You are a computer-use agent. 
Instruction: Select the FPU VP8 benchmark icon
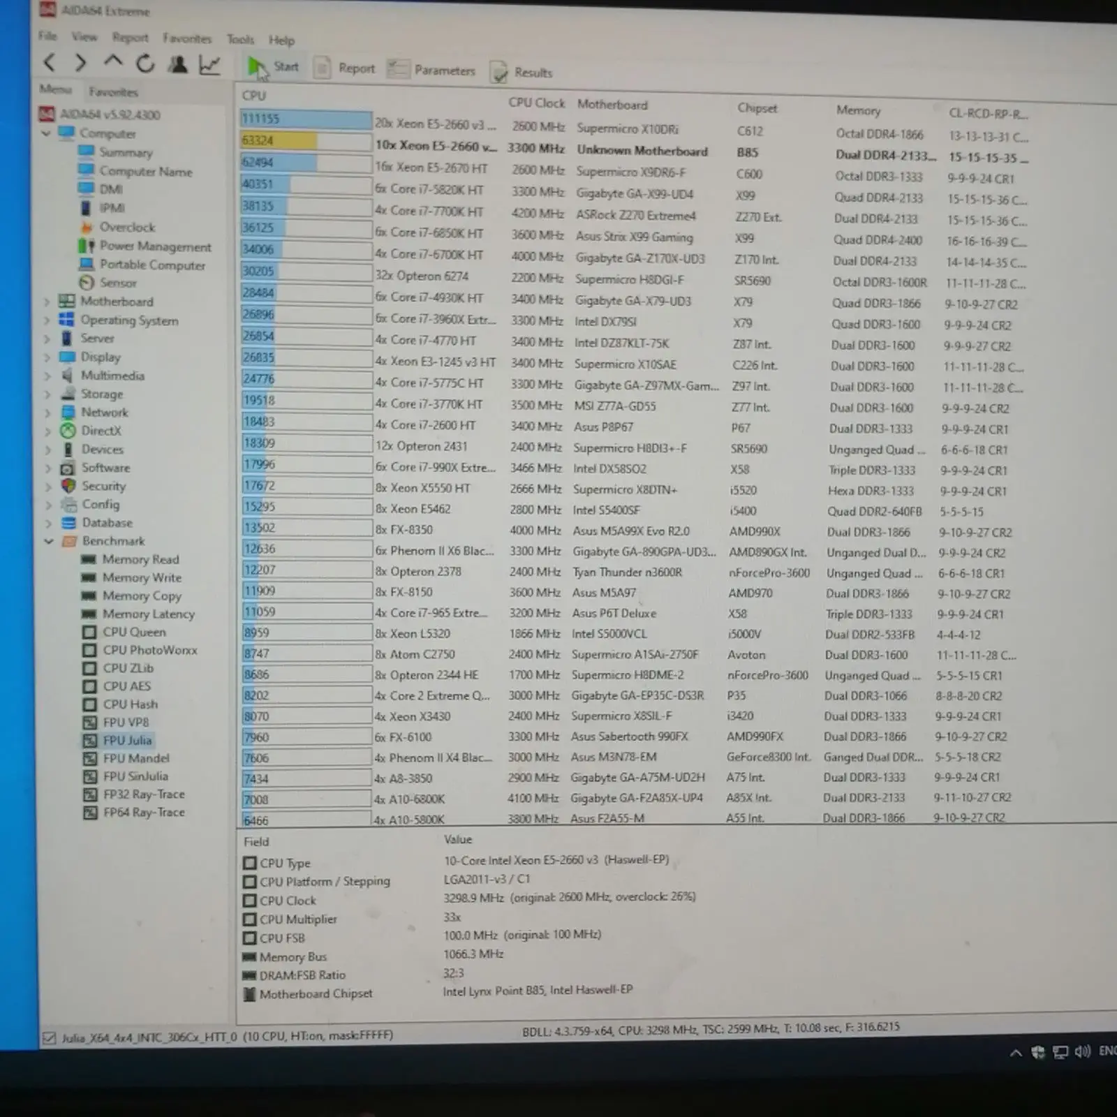point(90,723)
